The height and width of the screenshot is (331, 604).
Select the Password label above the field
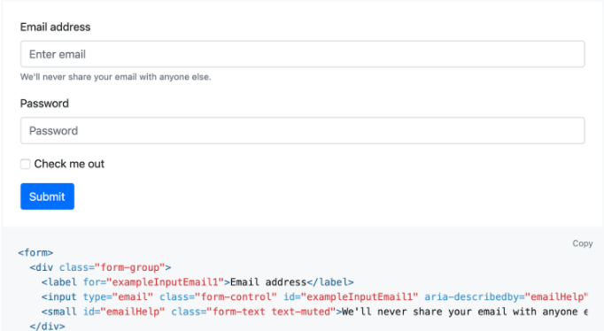coord(44,104)
